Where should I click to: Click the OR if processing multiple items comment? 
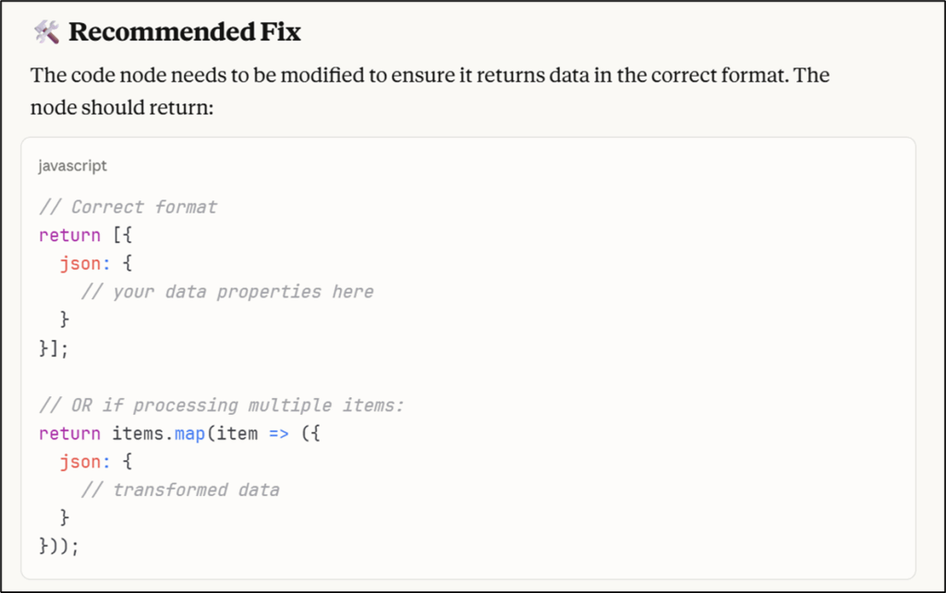click(221, 405)
